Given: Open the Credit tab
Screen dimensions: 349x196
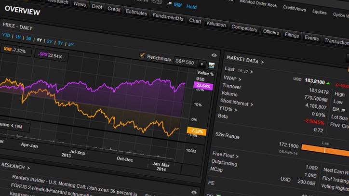Looking at the screenshot, I should pyautogui.click(x=114, y=9).
